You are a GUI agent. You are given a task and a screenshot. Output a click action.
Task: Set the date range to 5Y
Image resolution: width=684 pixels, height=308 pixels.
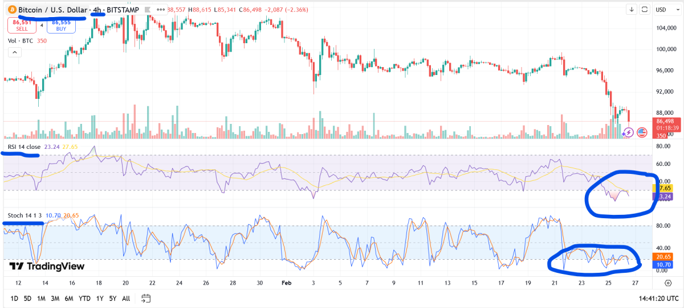pos(113,298)
